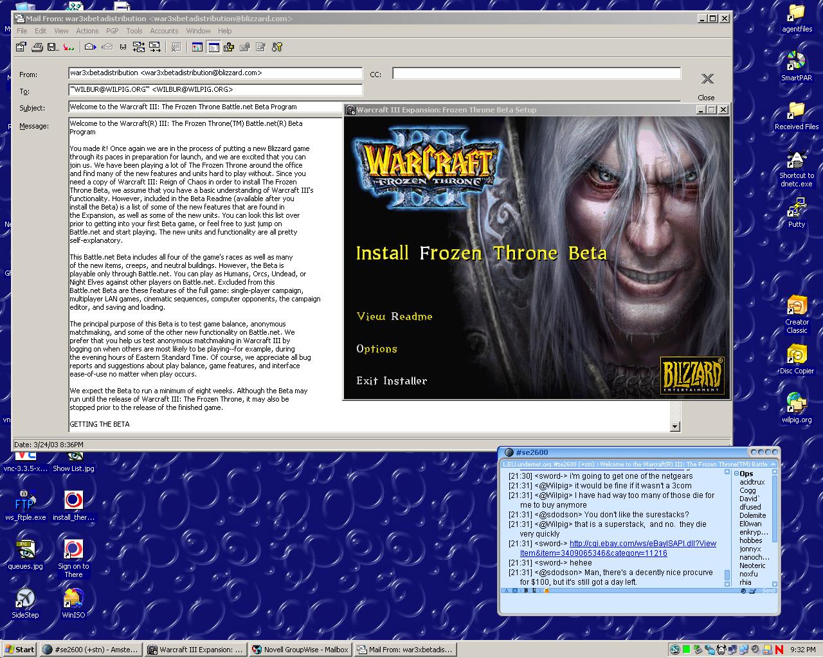Click the red N Novell tray icon
Screen dimensions: 823x658
point(779,650)
